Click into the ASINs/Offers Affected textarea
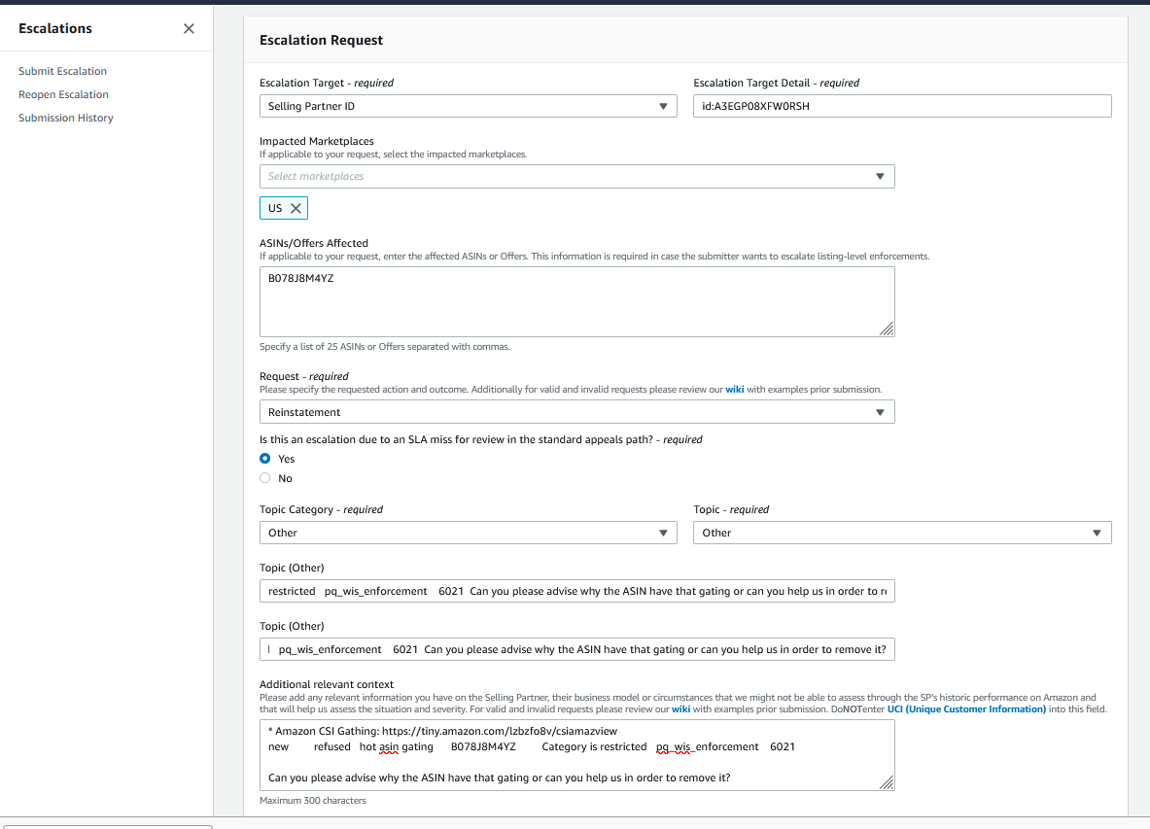Viewport: 1150px width, 829px height. click(576, 301)
